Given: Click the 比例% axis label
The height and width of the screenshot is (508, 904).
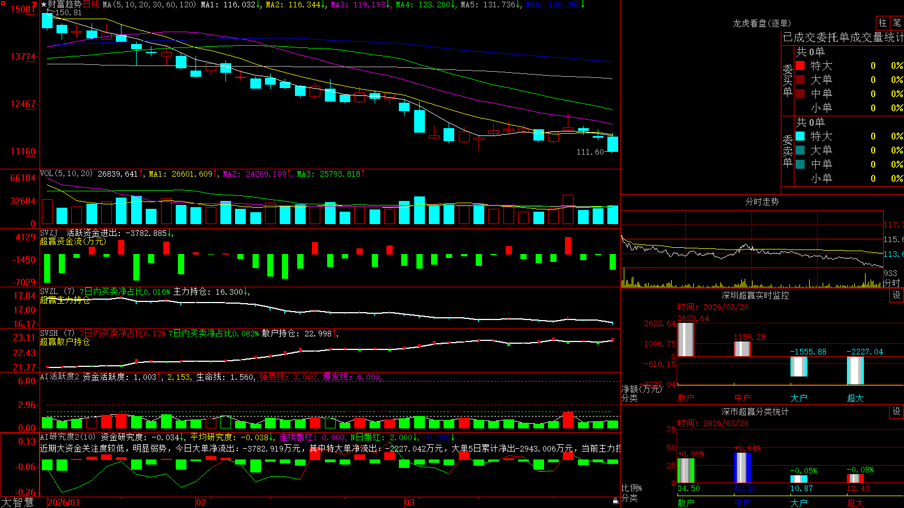Looking at the screenshot, I should pos(632,488).
